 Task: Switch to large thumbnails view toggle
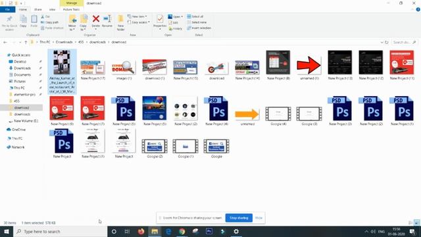tap(416, 223)
